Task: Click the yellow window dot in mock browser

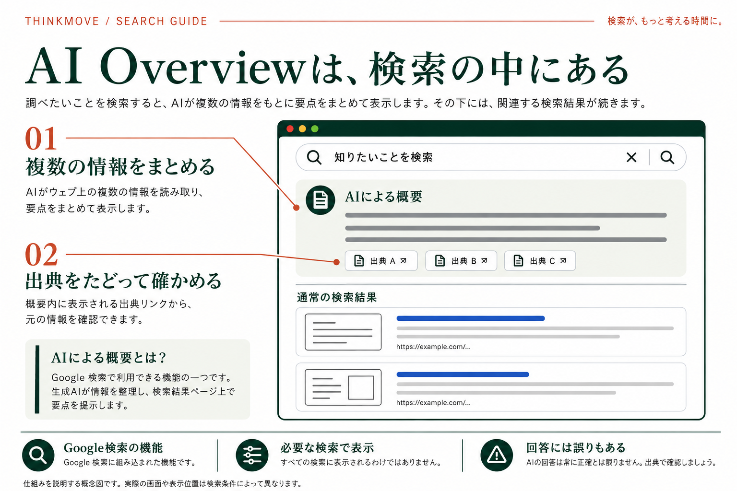Action: [302, 129]
